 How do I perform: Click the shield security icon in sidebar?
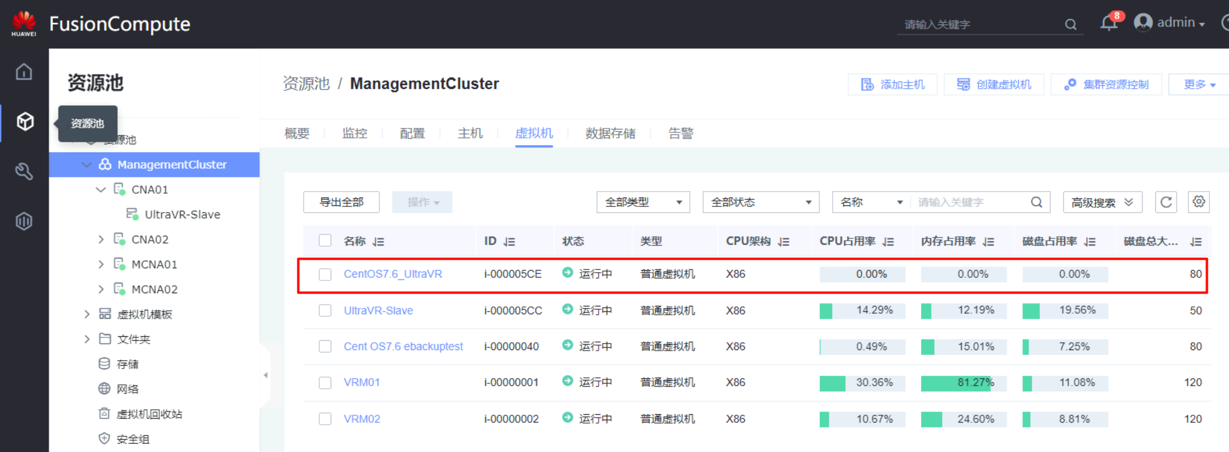pos(24,221)
